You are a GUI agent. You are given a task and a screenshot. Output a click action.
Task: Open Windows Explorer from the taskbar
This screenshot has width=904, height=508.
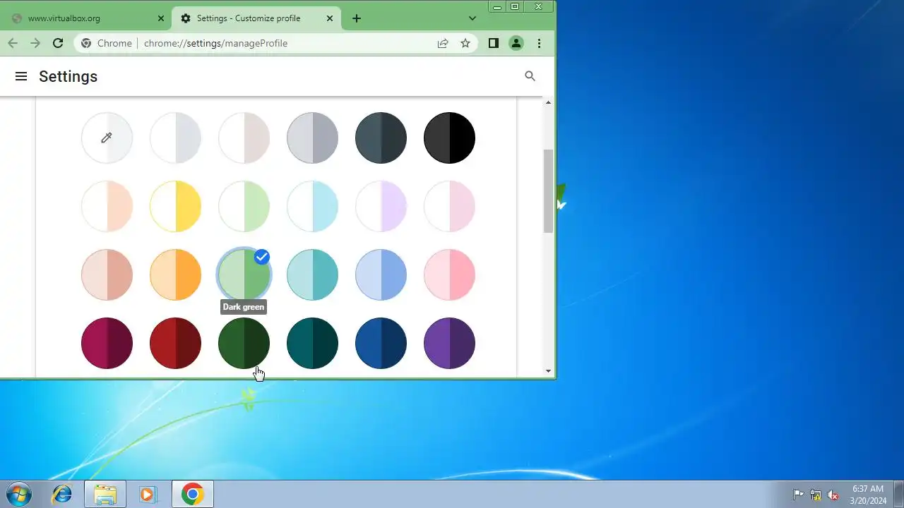pyautogui.click(x=105, y=495)
